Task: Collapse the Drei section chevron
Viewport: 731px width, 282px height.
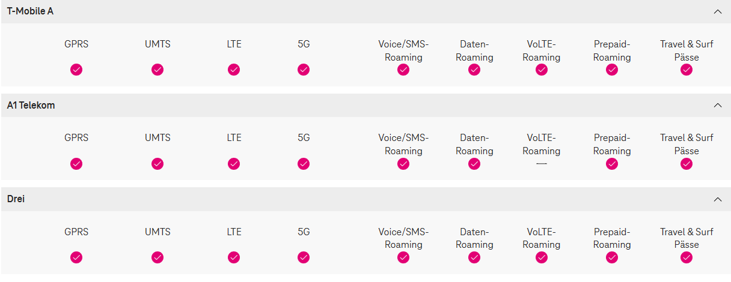Action: (x=717, y=199)
